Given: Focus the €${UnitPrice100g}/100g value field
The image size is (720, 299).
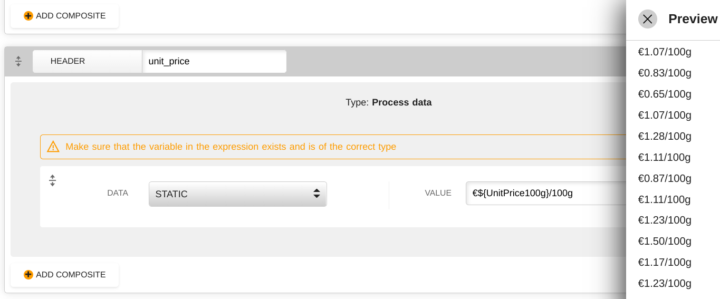Looking at the screenshot, I should (546, 193).
